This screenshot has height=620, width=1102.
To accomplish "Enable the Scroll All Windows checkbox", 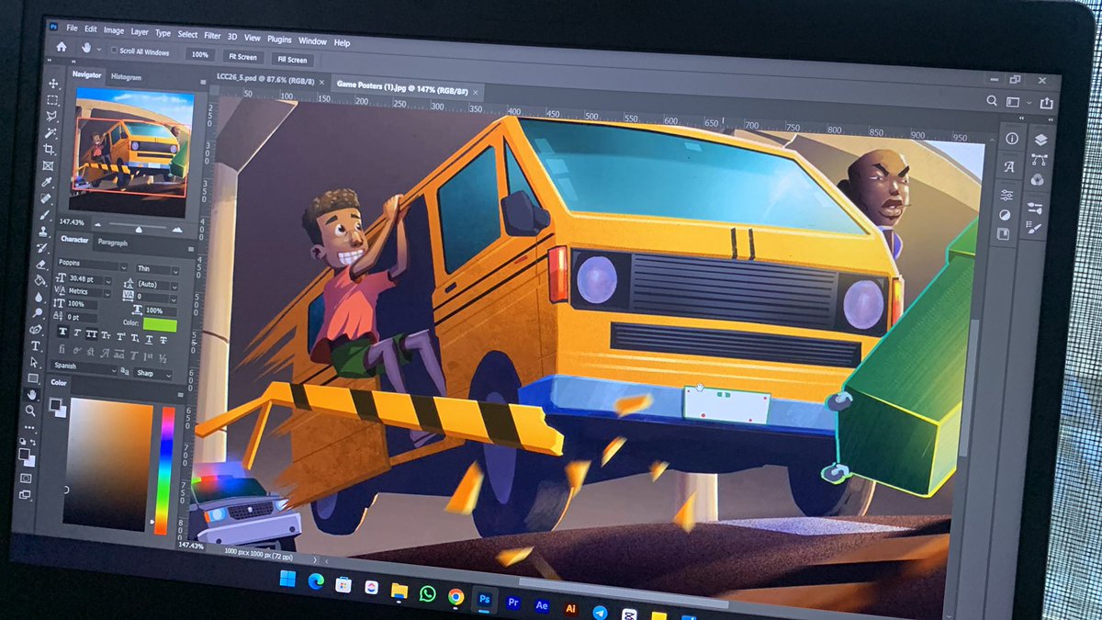I will pos(114,51).
